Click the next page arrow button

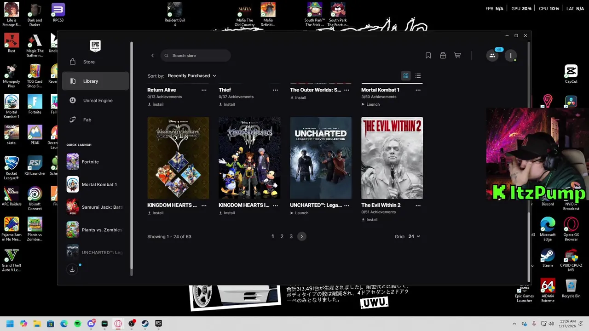point(302,236)
